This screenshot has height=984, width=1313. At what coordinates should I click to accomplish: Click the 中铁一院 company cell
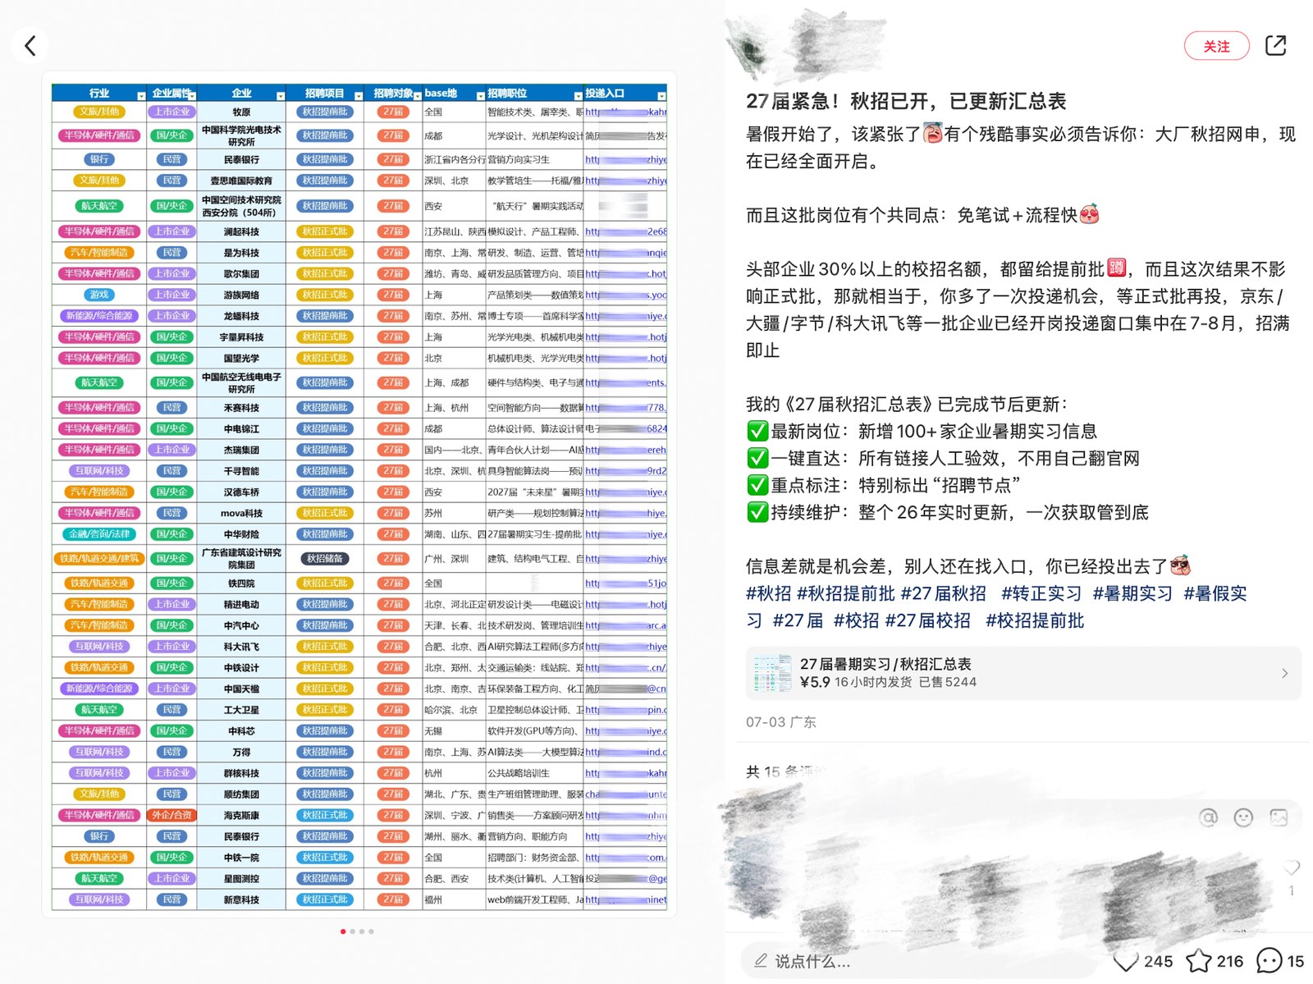[x=241, y=858]
